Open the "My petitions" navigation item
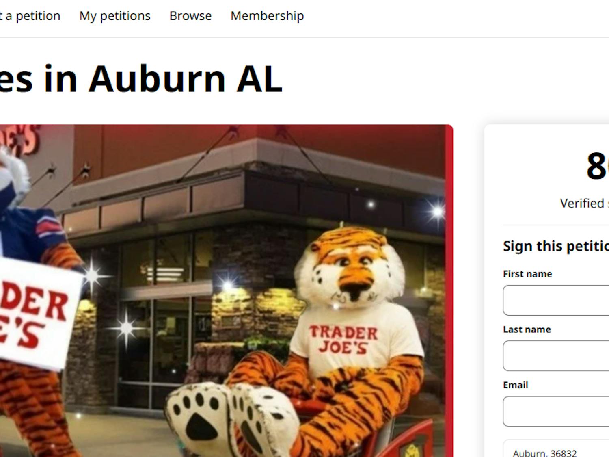This screenshot has height=457, width=609. pos(115,15)
